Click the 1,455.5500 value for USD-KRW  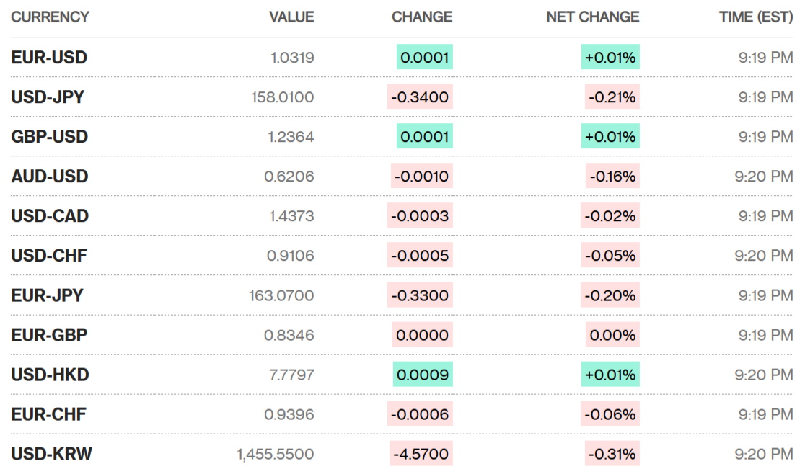(x=276, y=454)
